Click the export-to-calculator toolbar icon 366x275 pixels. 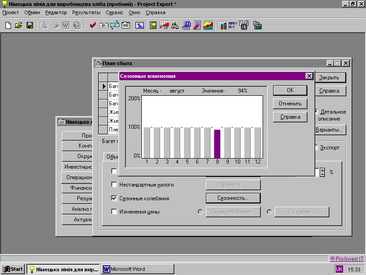click(x=258, y=25)
